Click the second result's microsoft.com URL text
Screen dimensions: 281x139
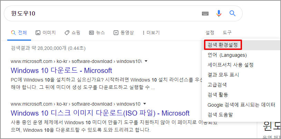(76, 104)
